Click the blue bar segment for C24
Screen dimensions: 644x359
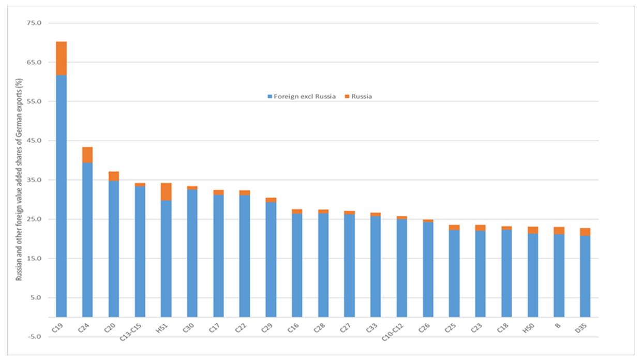coord(87,240)
